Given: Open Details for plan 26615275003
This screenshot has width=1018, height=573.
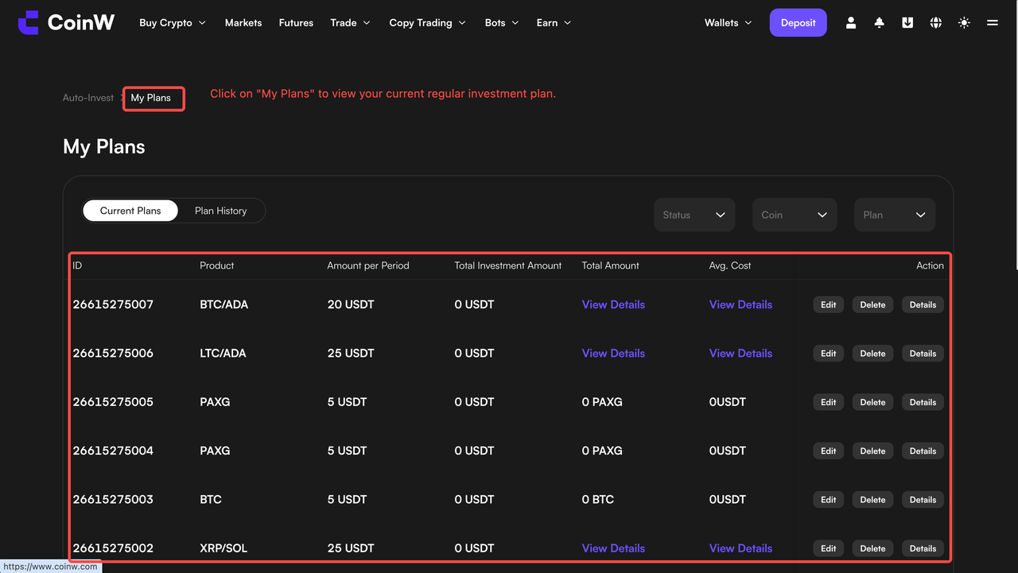Looking at the screenshot, I should [x=923, y=500].
